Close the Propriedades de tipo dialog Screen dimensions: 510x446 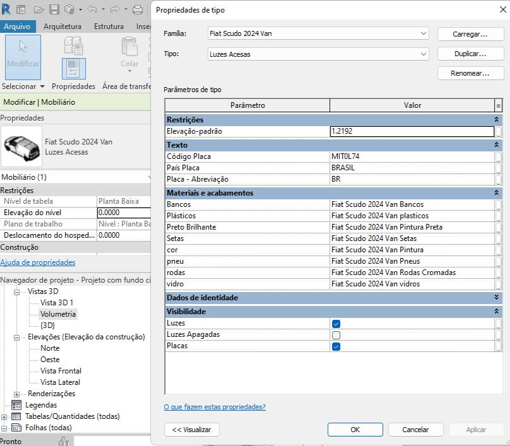coord(503,9)
